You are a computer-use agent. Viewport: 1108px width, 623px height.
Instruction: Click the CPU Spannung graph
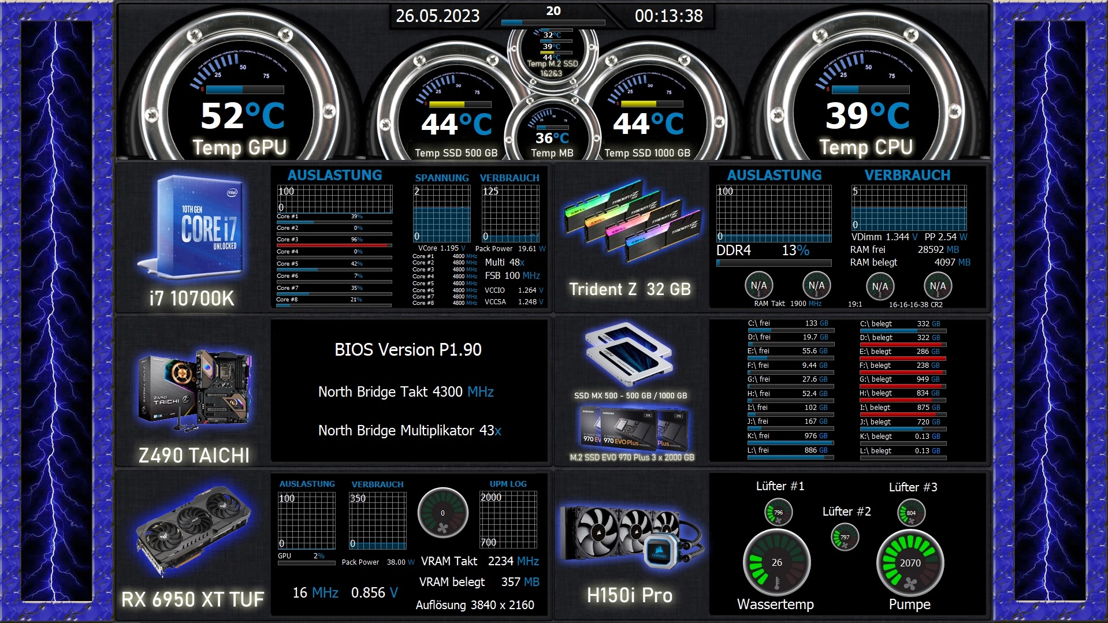[442, 213]
